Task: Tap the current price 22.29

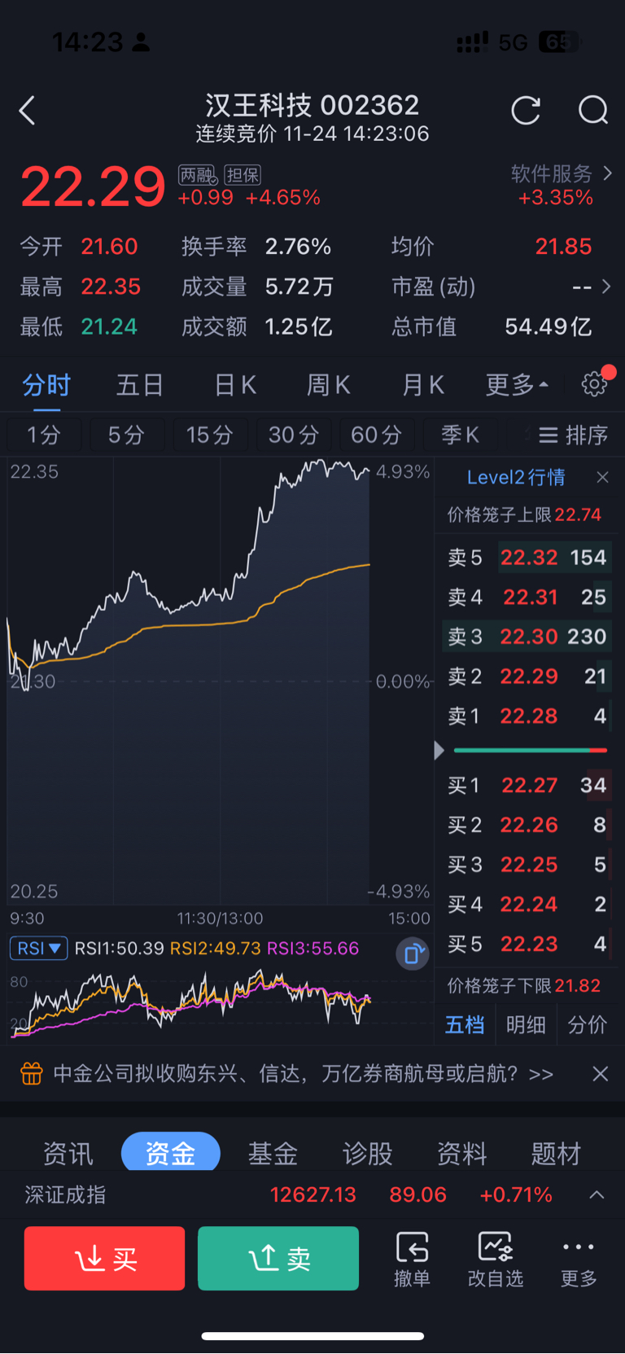Action: click(x=93, y=186)
